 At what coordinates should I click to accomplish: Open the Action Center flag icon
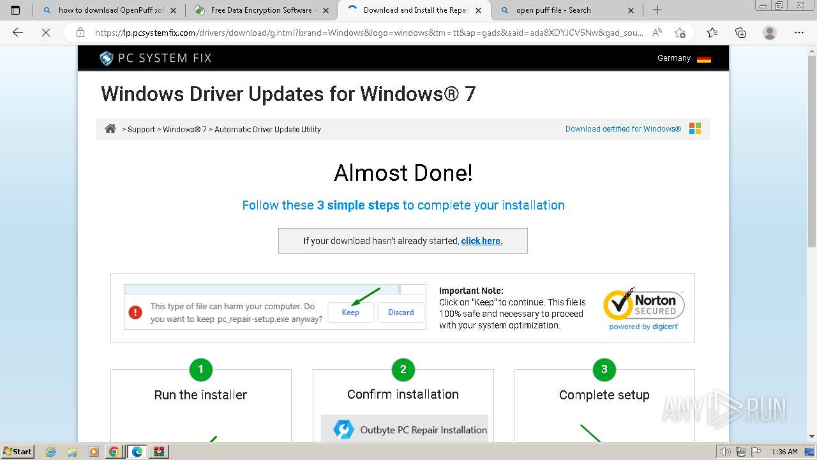(x=756, y=452)
